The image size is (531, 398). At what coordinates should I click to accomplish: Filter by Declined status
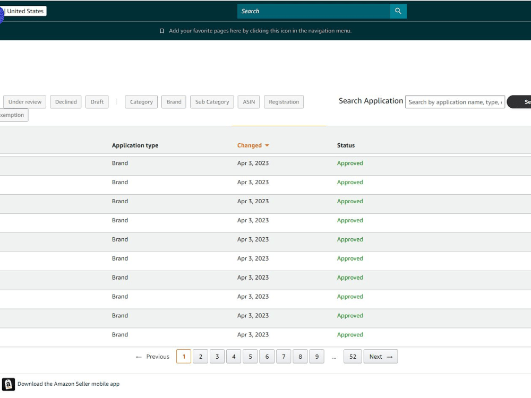(66, 102)
